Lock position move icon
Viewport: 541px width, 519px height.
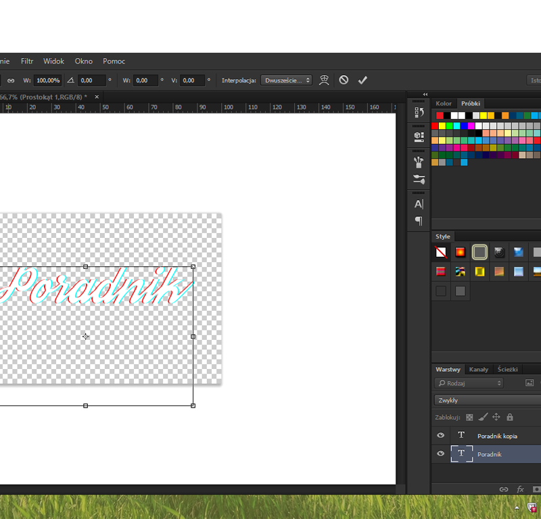(496, 417)
